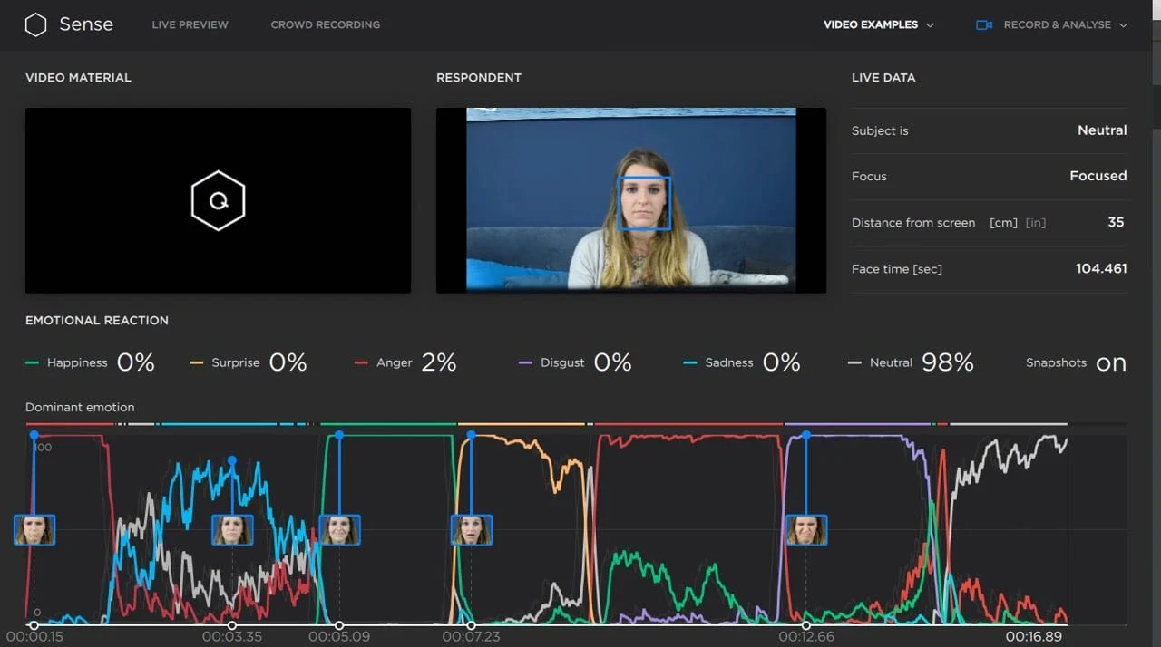The width and height of the screenshot is (1161, 647).
Task: Click the hexagon Q icon in Video Material
Action: pos(218,201)
